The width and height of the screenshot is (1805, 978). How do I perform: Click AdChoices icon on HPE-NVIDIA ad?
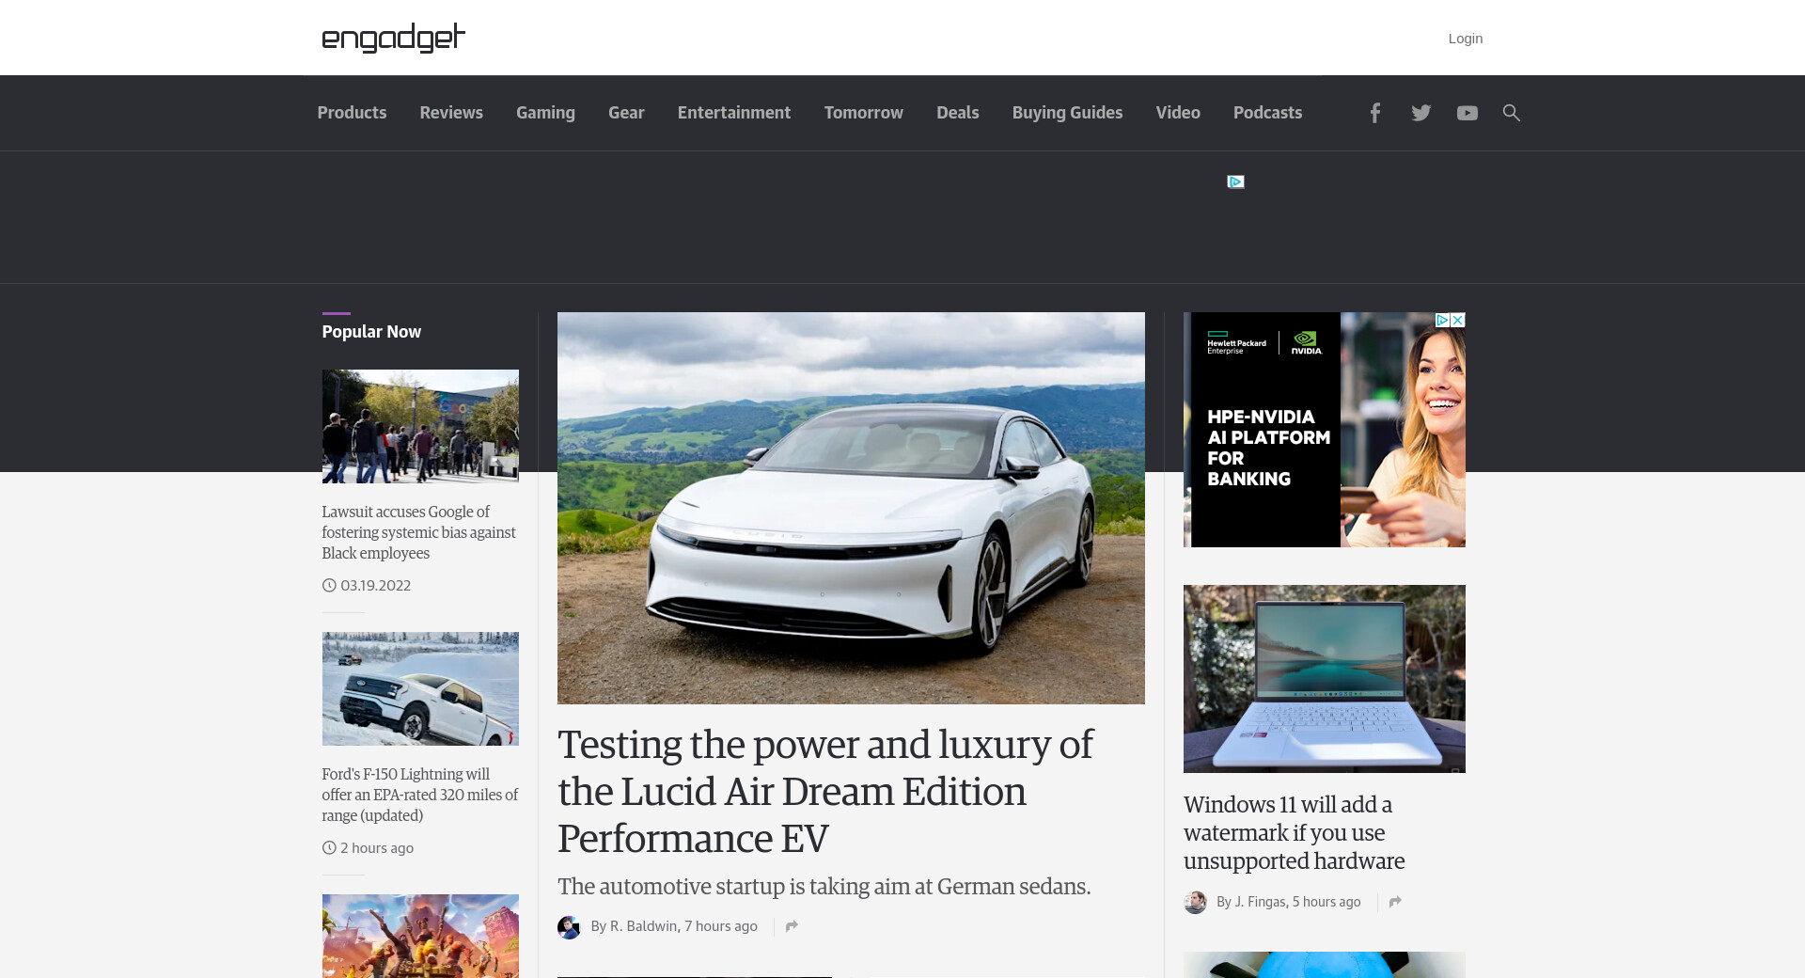[x=1442, y=321]
